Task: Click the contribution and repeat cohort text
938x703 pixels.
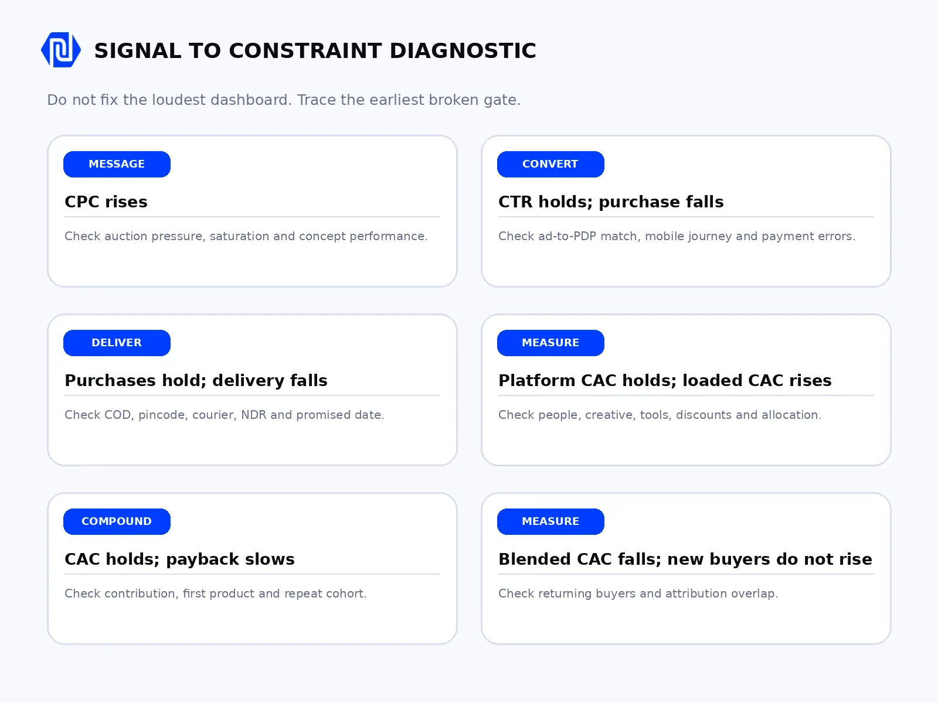Action: (x=216, y=593)
